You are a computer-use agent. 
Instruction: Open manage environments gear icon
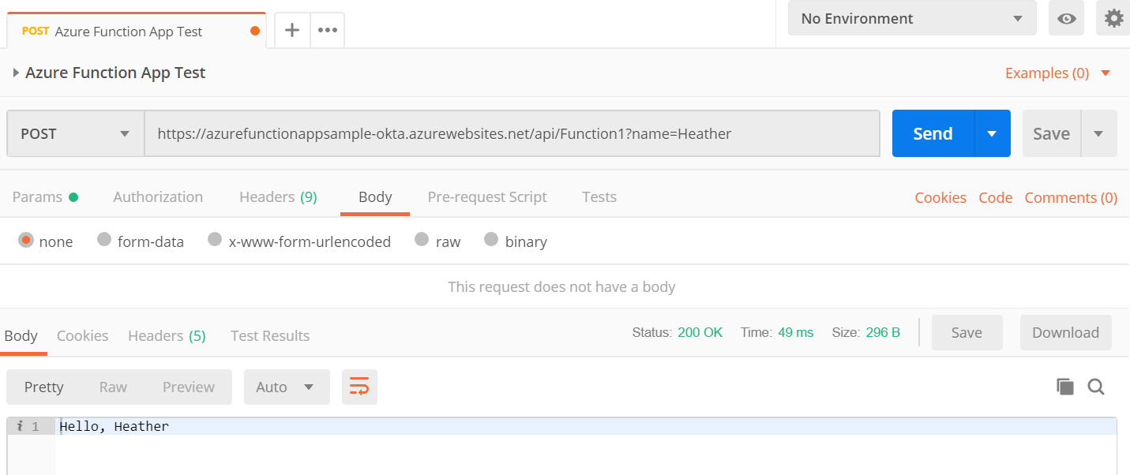(1113, 18)
